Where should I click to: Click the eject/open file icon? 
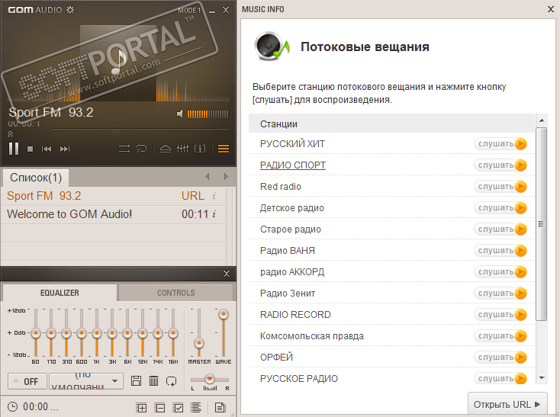166,149
